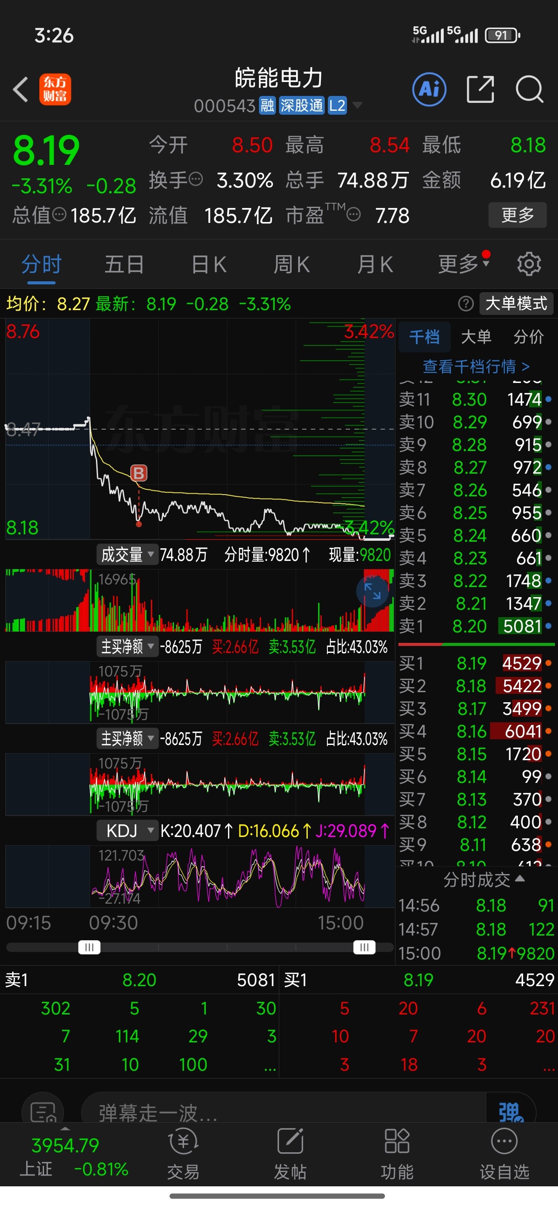Tap the 卖11 8.30 row with 1474
Screen dimensions: 558x1209
[x=476, y=400]
